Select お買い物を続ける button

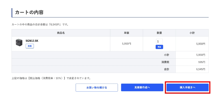(97, 88)
